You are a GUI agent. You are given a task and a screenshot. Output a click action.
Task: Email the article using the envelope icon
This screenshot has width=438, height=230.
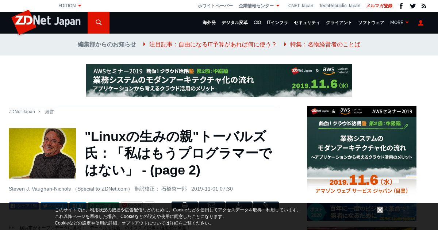pyautogui.click(x=212, y=205)
